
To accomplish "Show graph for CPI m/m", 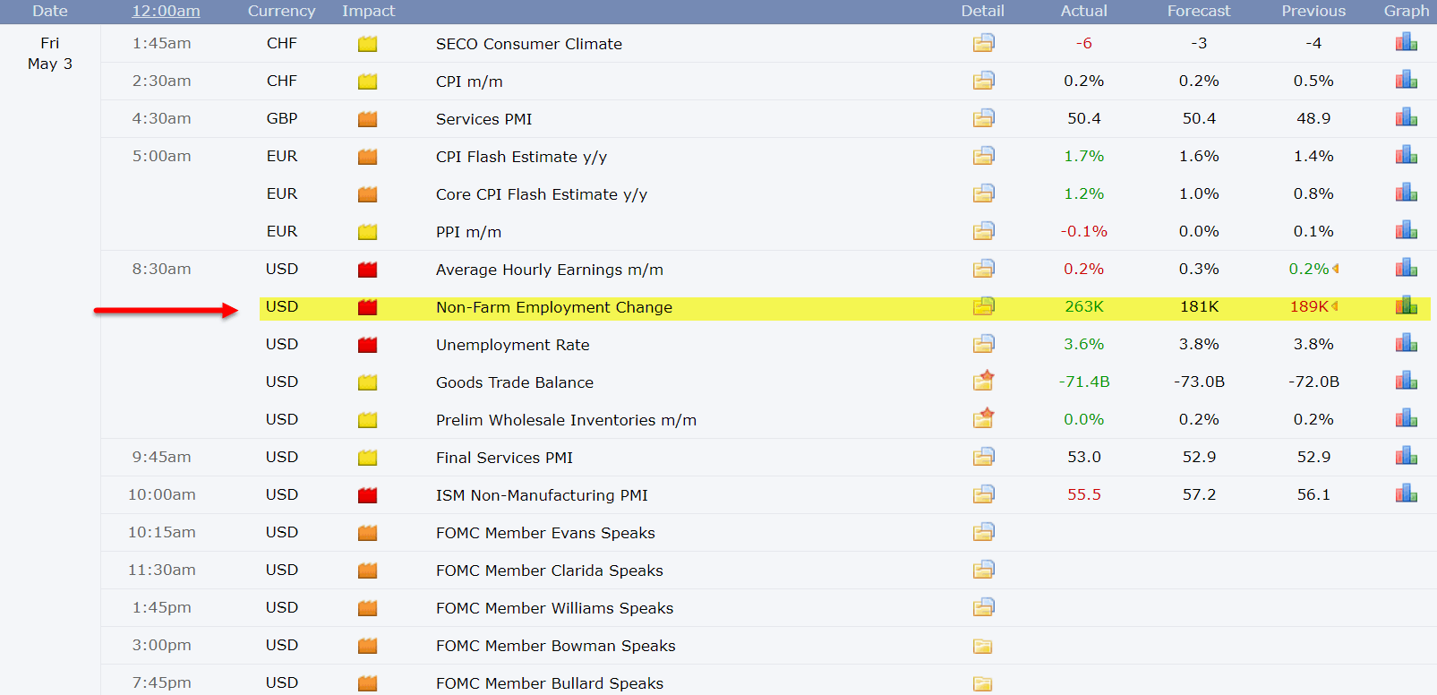I will (1406, 80).
